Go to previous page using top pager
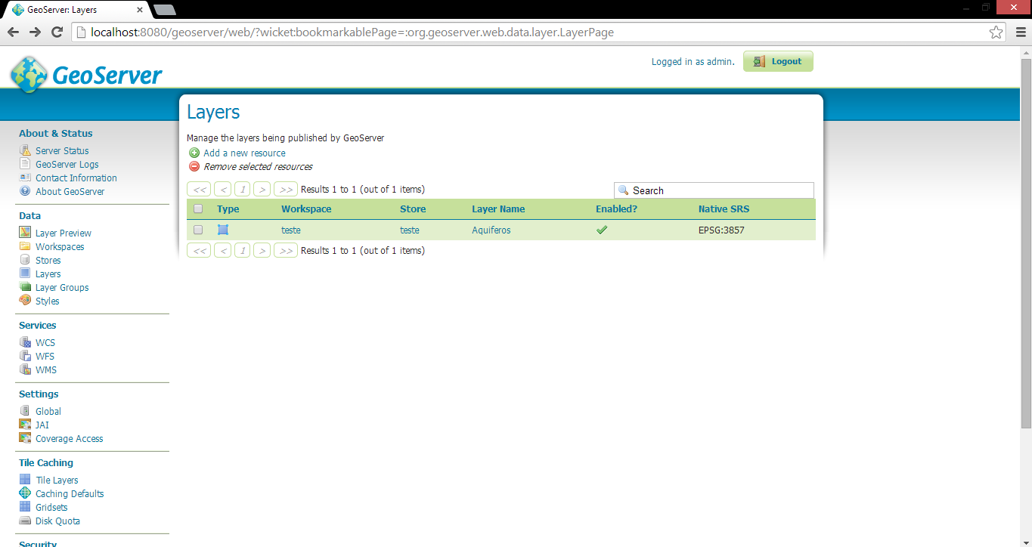Image resolution: width=1032 pixels, height=547 pixels. (x=223, y=190)
